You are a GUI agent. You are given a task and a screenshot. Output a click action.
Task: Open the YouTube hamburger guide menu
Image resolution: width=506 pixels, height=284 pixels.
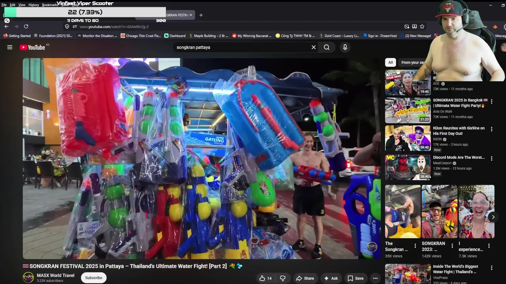point(9,47)
